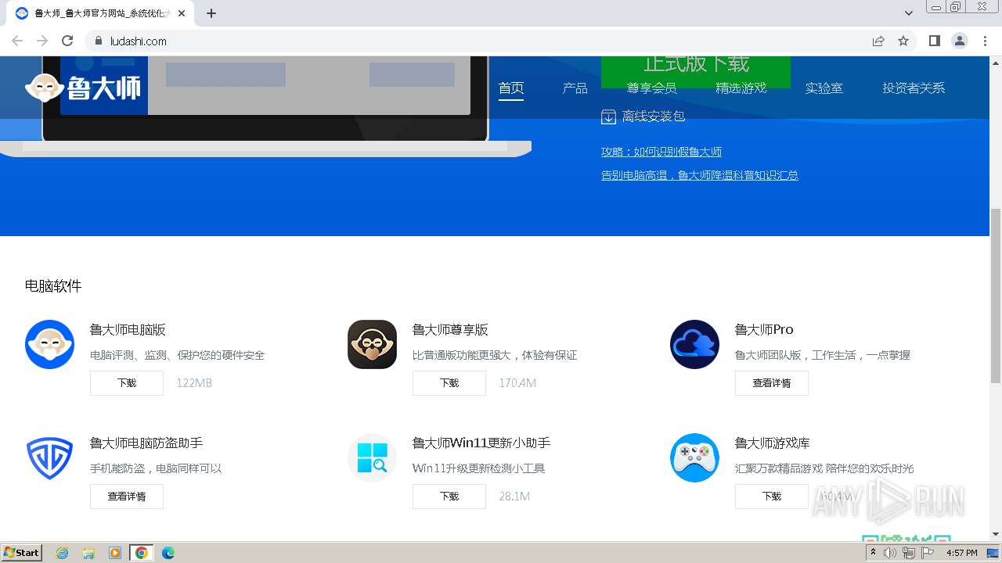Go back using the browser back arrow
1002x563 pixels.
pos(17,41)
